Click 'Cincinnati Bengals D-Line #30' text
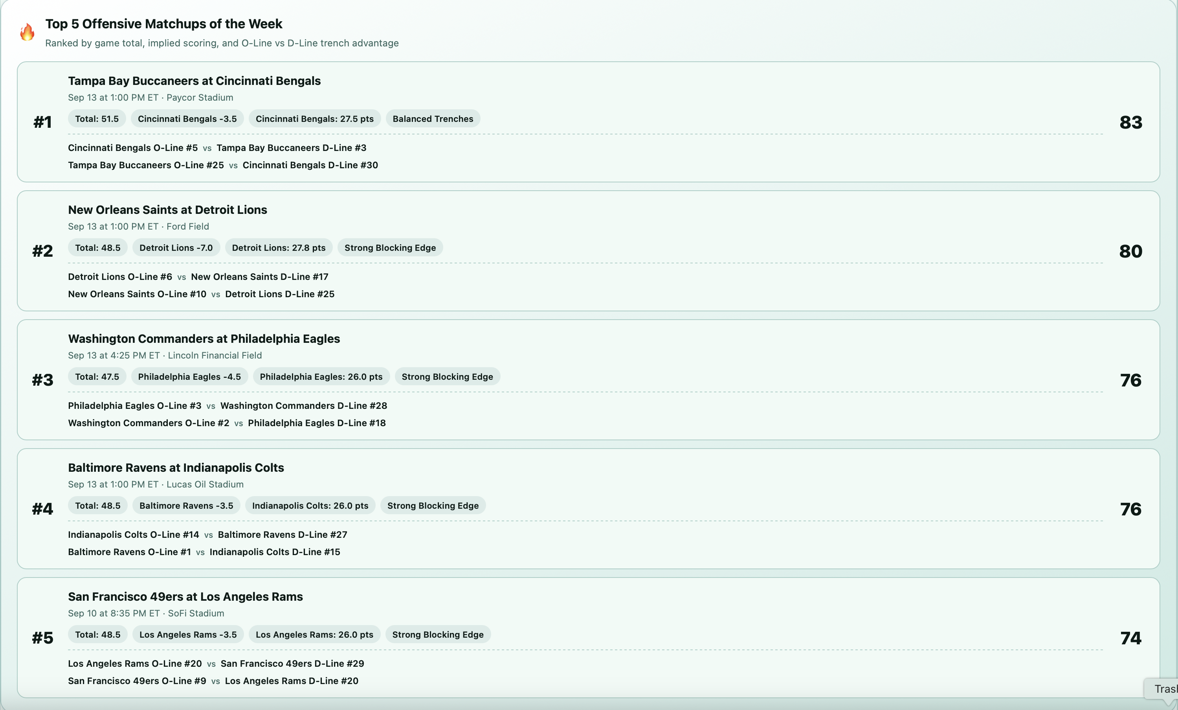Viewport: 1178px width, 710px height. pos(310,165)
